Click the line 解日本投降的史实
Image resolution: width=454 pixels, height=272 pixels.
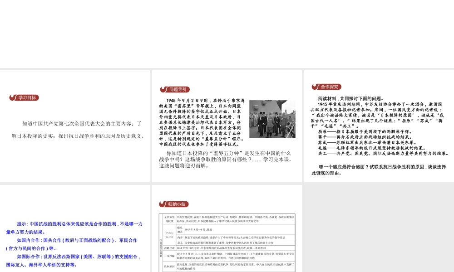[78, 136]
